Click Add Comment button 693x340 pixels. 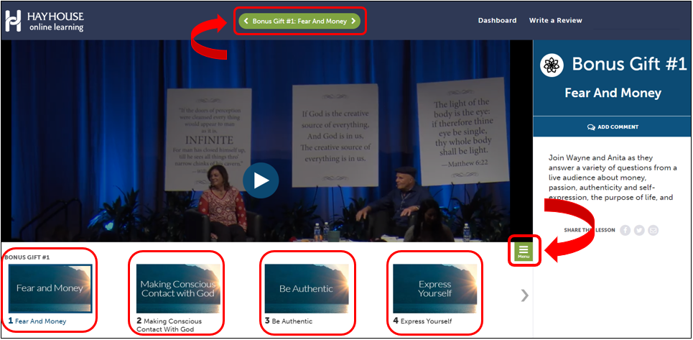(x=613, y=127)
